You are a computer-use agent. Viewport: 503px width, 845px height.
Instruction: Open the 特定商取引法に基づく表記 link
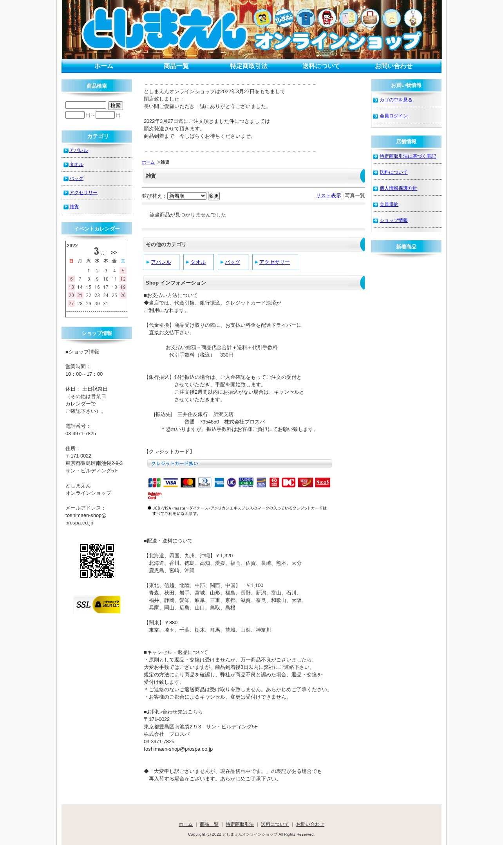[x=407, y=156]
